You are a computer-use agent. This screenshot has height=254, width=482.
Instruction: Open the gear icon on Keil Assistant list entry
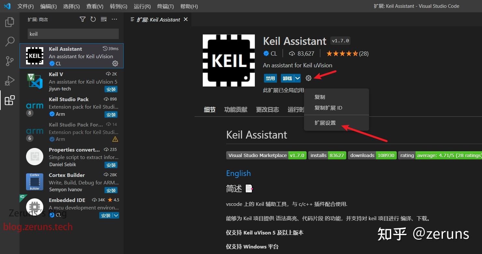point(115,63)
